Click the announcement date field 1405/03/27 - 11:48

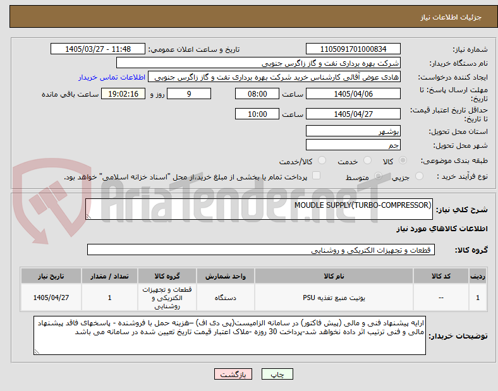tap(98, 49)
